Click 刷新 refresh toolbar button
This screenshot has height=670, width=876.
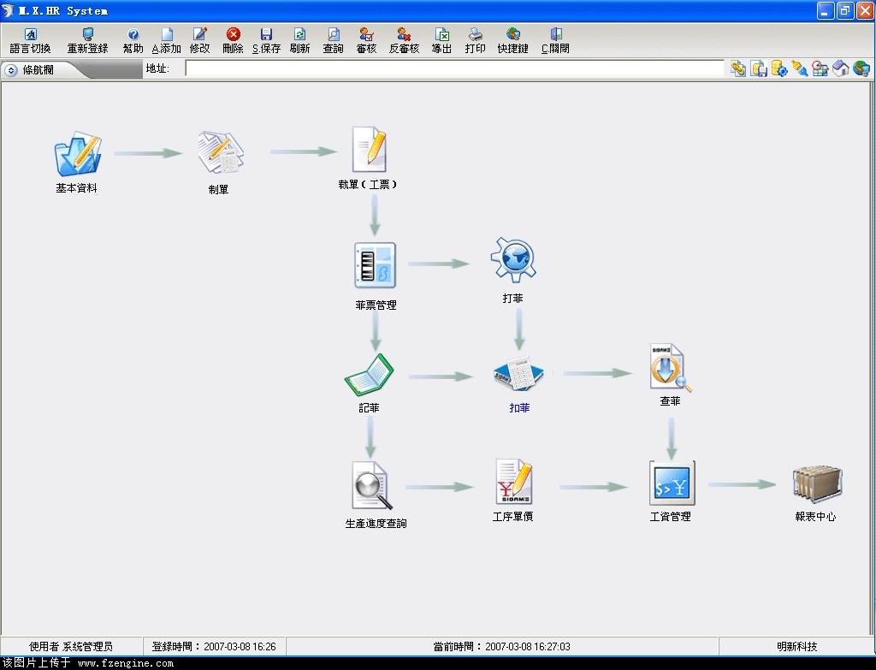pos(300,41)
